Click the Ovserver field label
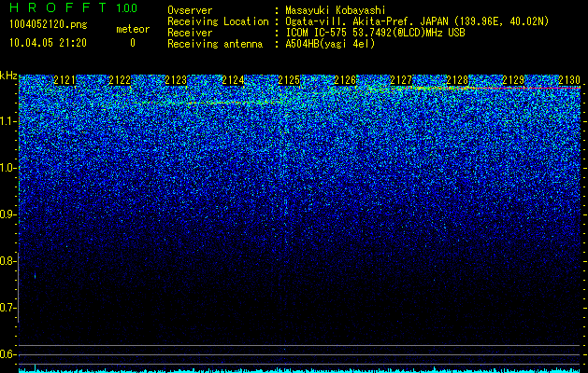The width and height of the screenshot is (588, 373). point(190,10)
